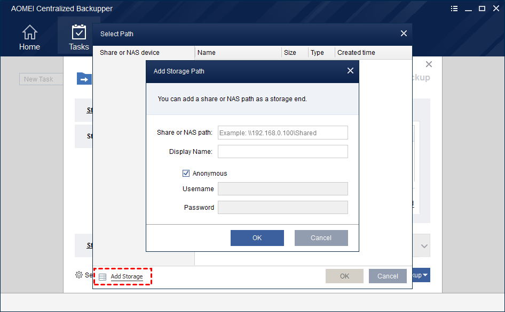The image size is (505, 312).
Task: Expand the backup button dropdown arrow
Action: 425,275
